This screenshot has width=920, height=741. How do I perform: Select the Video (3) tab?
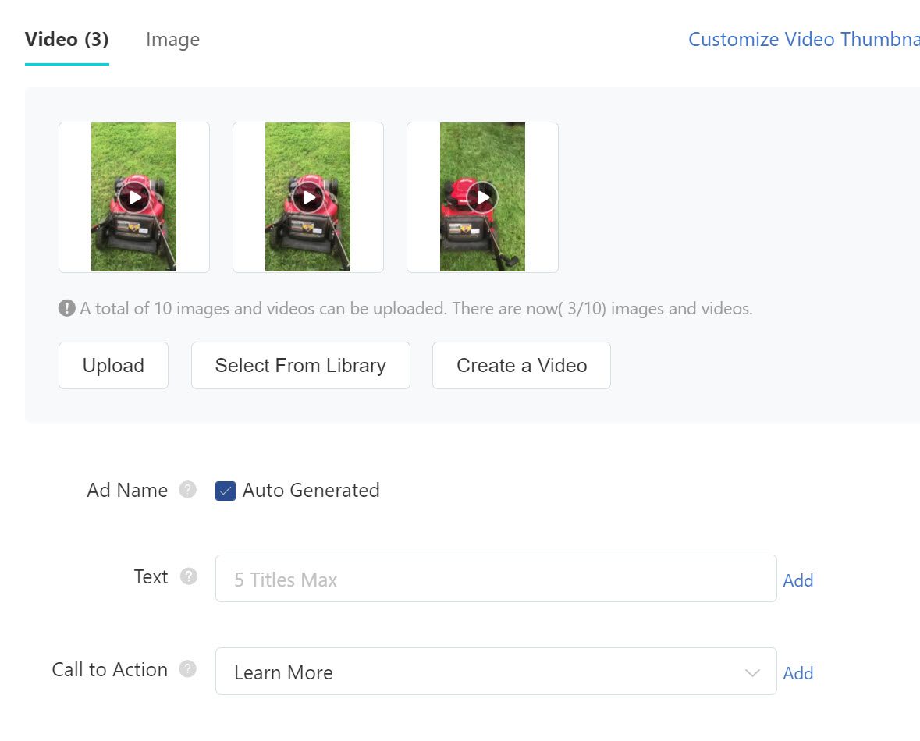(66, 39)
